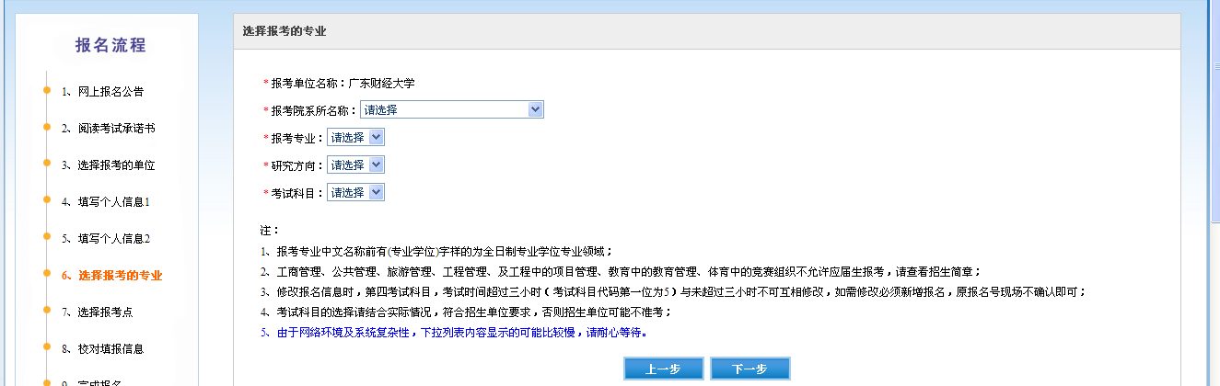Image resolution: width=1220 pixels, height=386 pixels.
Task: Select current step 6 选择报考的专业
Action: (110, 276)
